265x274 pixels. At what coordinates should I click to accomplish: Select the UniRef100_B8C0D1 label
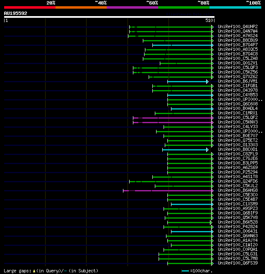[x=238, y=149]
